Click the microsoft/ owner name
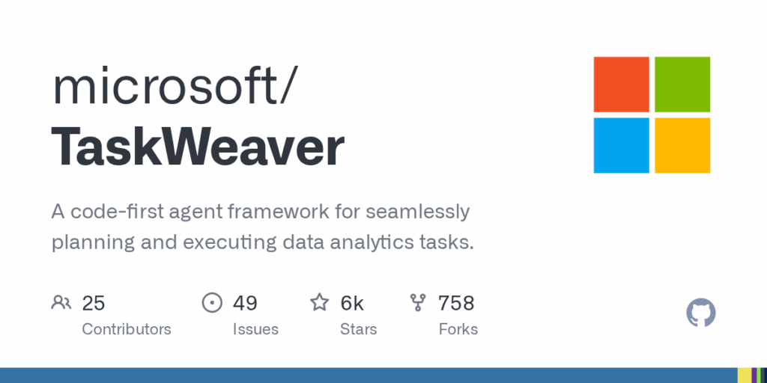Screen dimensions: 767x383 [174, 88]
